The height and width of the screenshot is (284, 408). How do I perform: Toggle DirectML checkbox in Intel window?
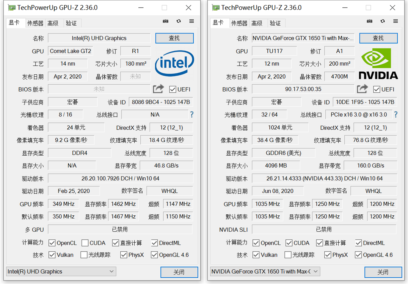coord(154,243)
